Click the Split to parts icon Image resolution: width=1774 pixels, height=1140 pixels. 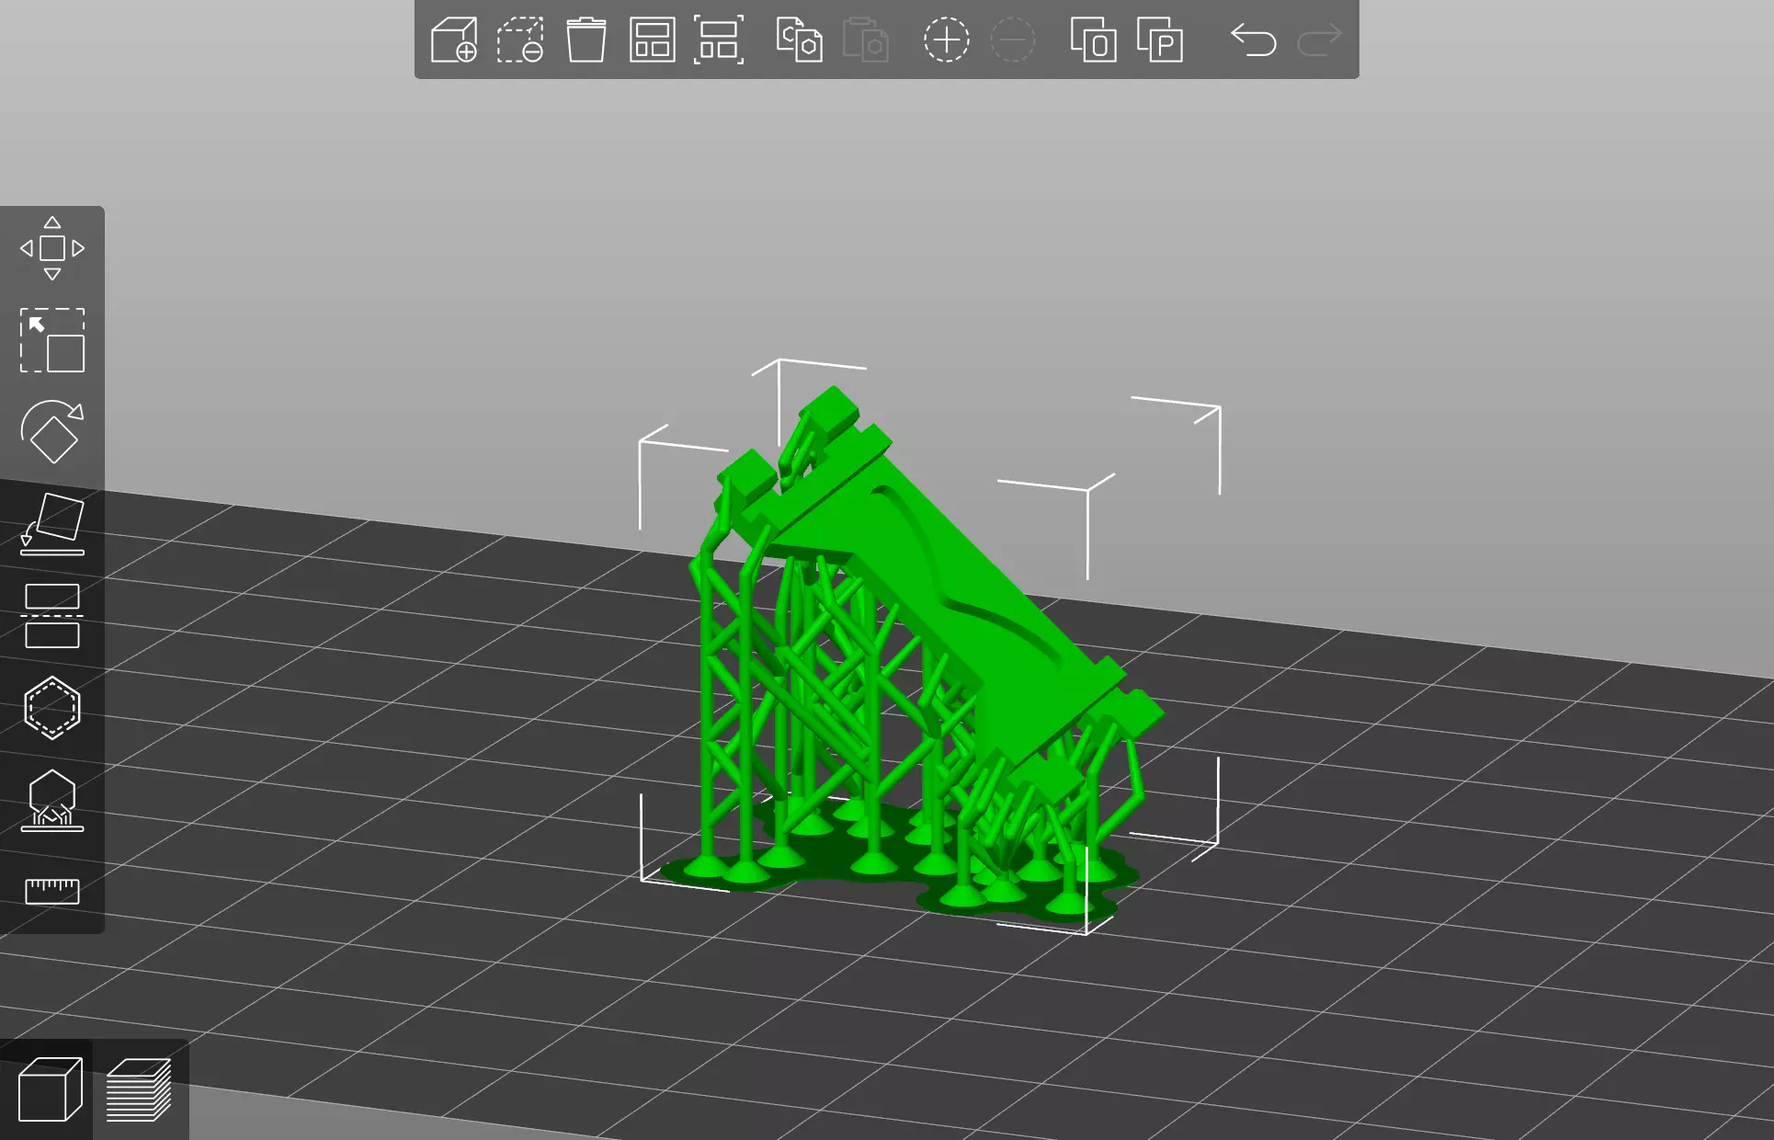coord(1159,40)
